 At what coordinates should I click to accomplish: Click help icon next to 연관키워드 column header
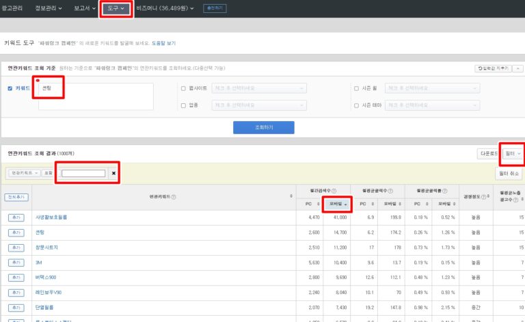(x=174, y=197)
